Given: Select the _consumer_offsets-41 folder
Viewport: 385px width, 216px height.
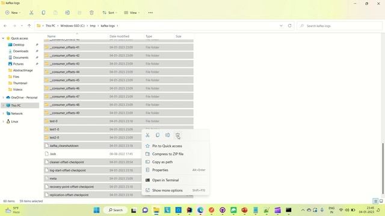Looking at the screenshot, I should coord(119,47).
